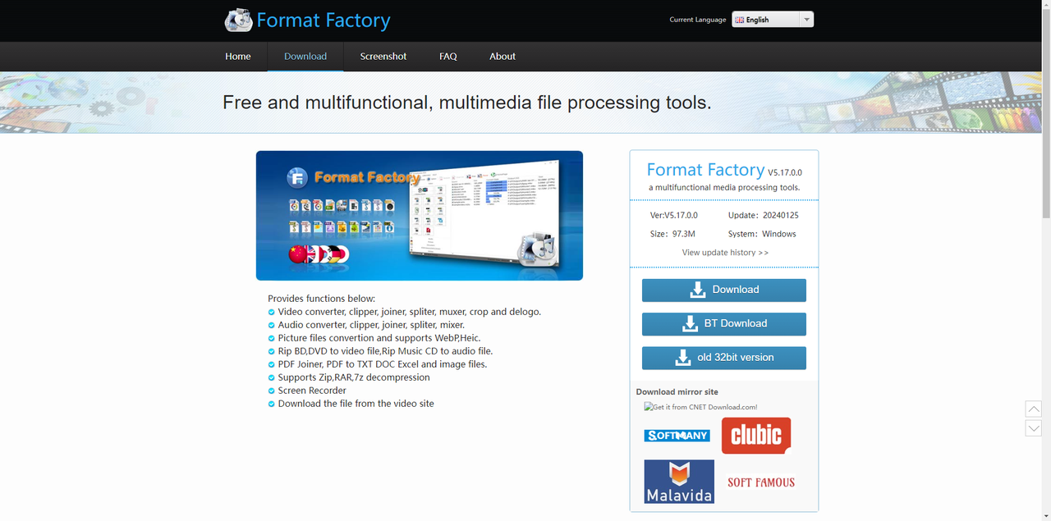Click the arrow icon on the BT Download button
Screen dimensions: 1051x521
pos(690,324)
